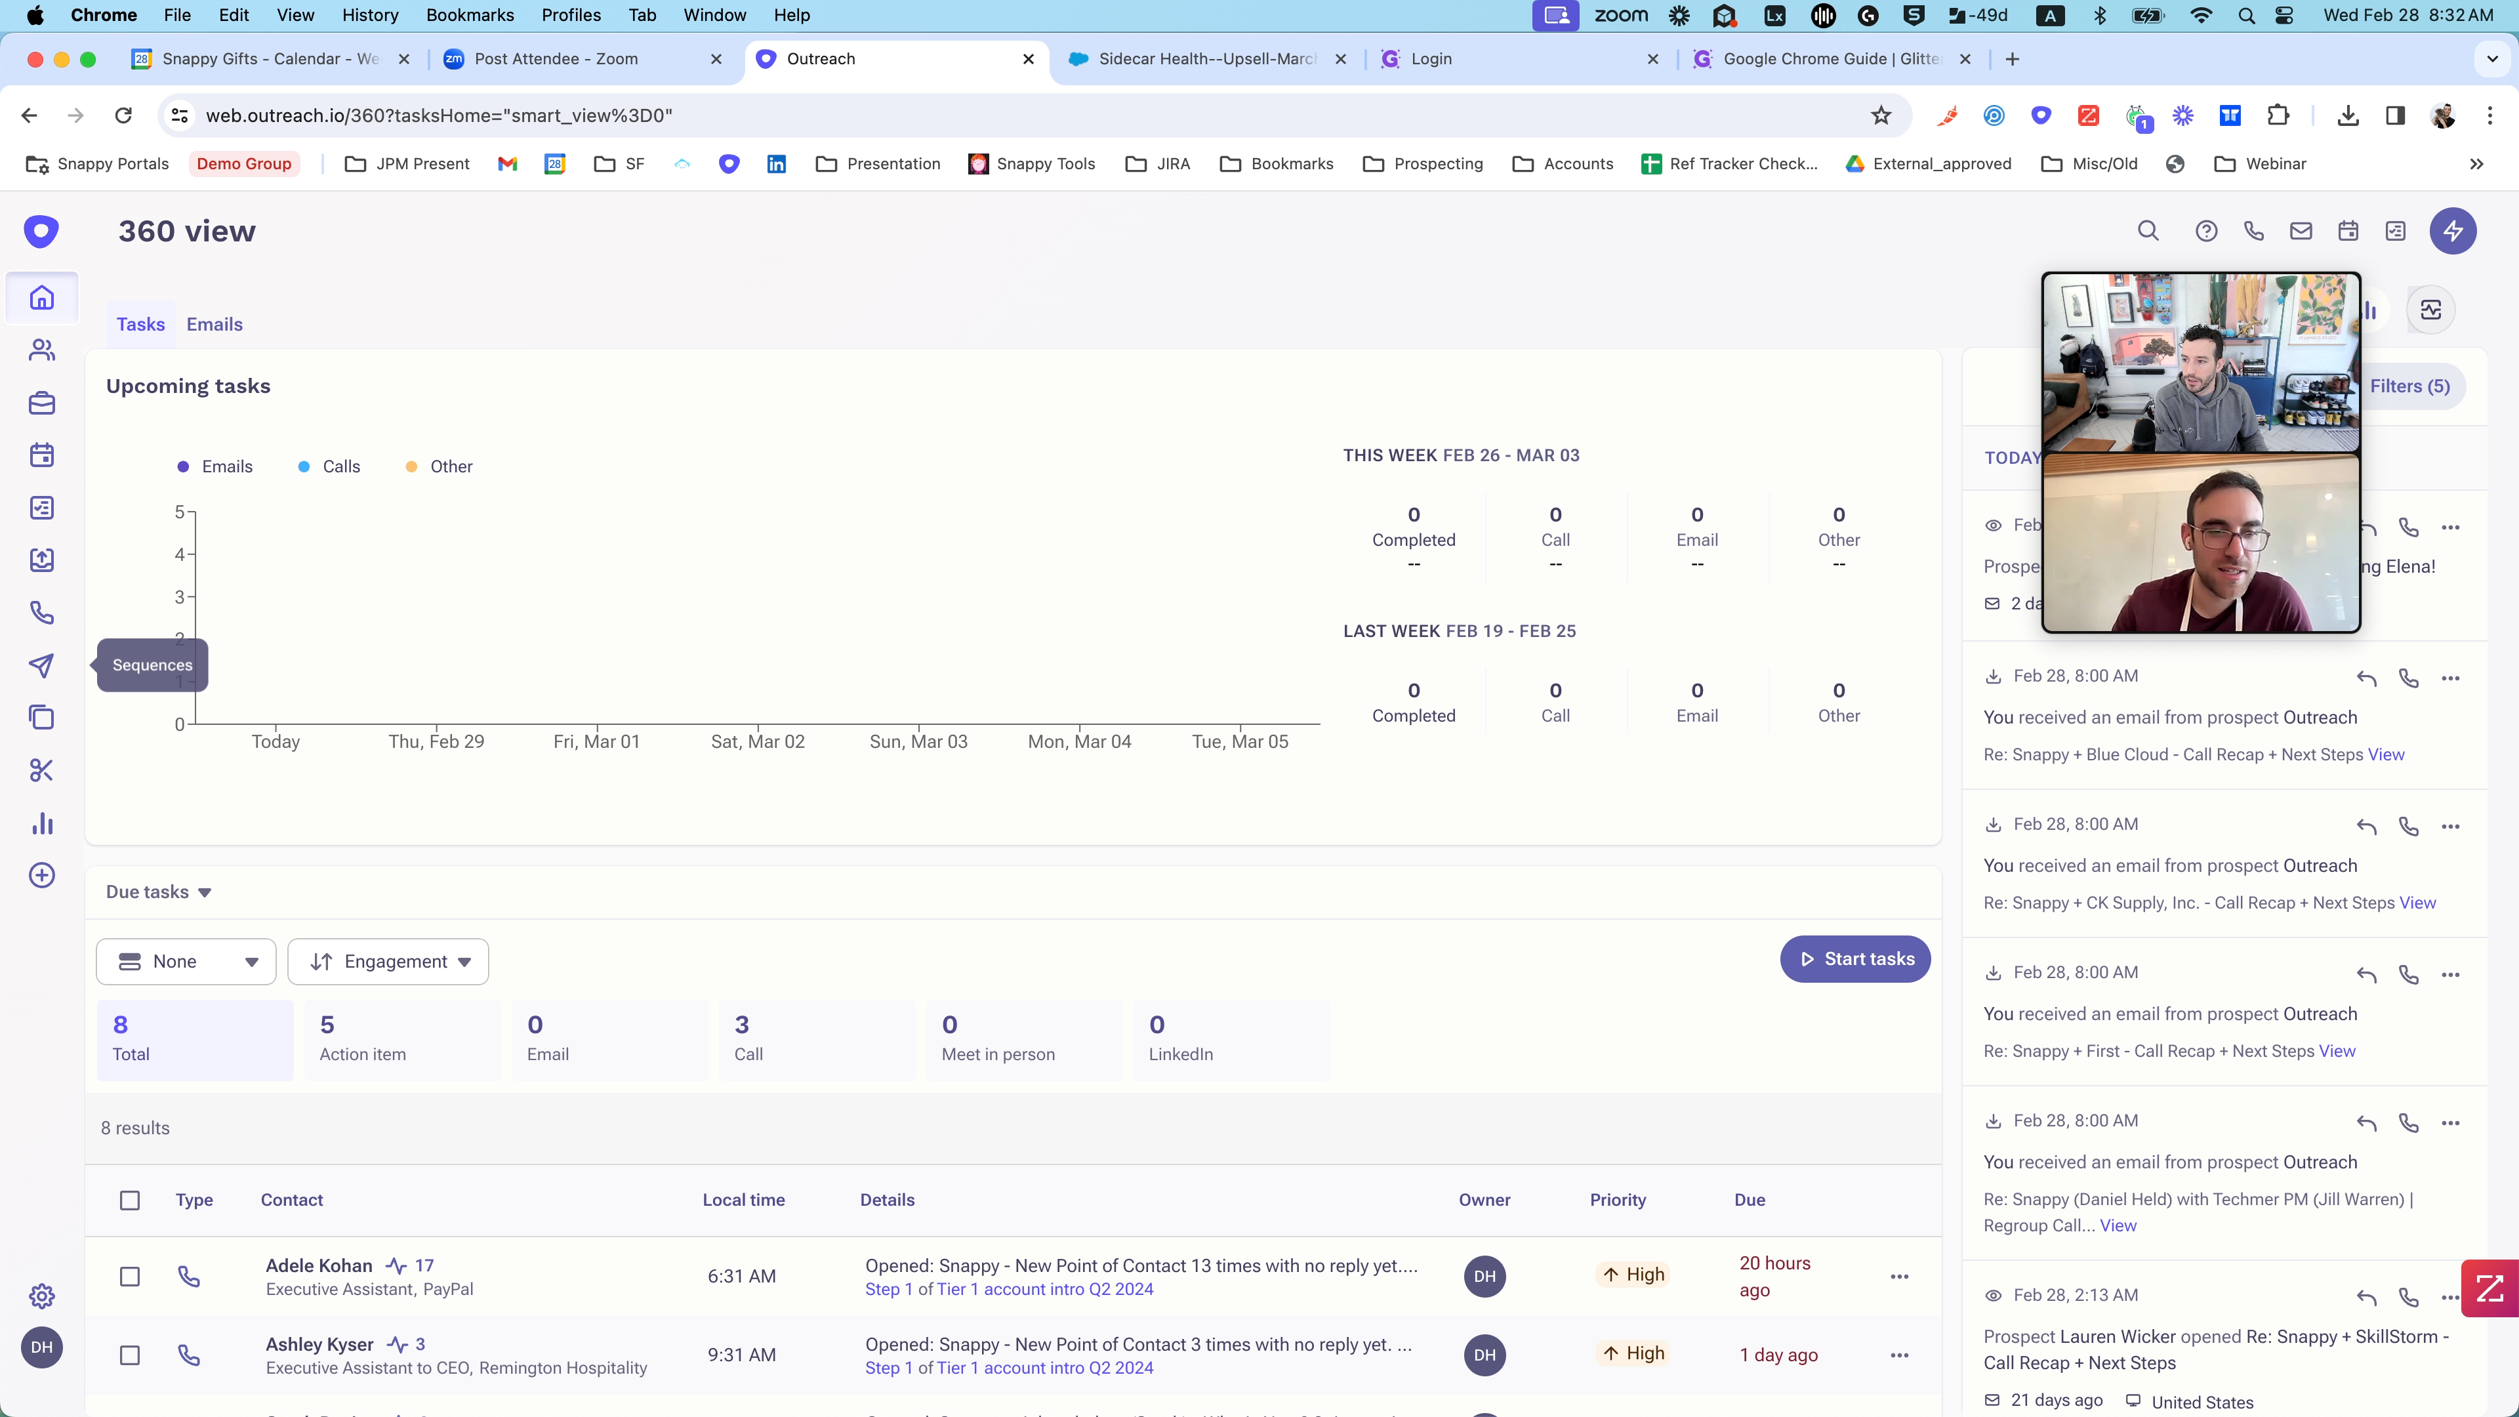Open the Snippets scissors icon in sidebar
The width and height of the screenshot is (2519, 1417).
click(x=41, y=771)
